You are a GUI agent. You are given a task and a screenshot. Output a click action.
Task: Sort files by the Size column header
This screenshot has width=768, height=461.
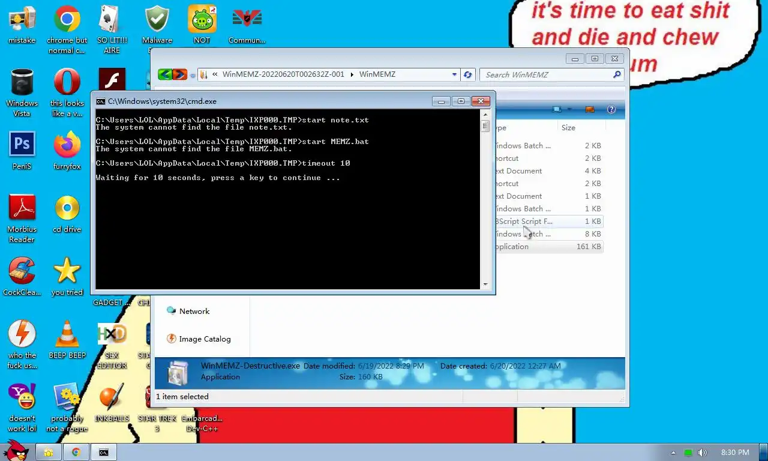click(568, 127)
